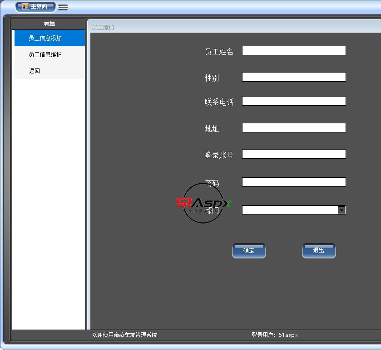Click the 主界面 main interface button
This screenshot has width=381, height=350.
tap(35, 6)
